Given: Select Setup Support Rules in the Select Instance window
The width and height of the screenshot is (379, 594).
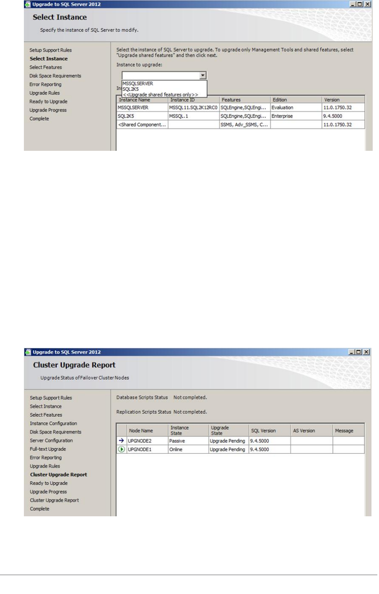Looking at the screenshot, I should [51, 50].
